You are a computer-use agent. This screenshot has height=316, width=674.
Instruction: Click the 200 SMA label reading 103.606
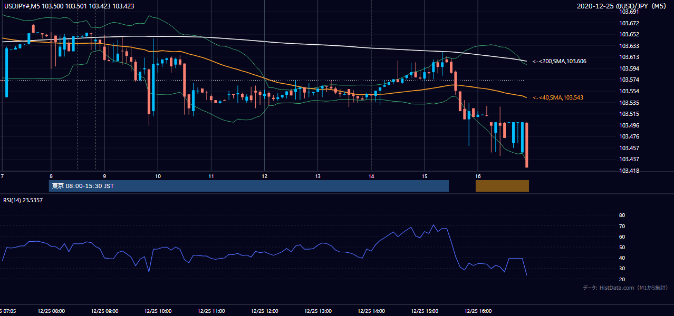pos(560,62)
